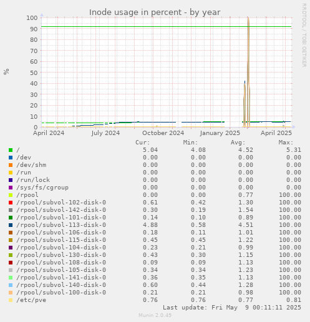Select /rpool/subvol-105-disk-0 label

click(61, 270)
